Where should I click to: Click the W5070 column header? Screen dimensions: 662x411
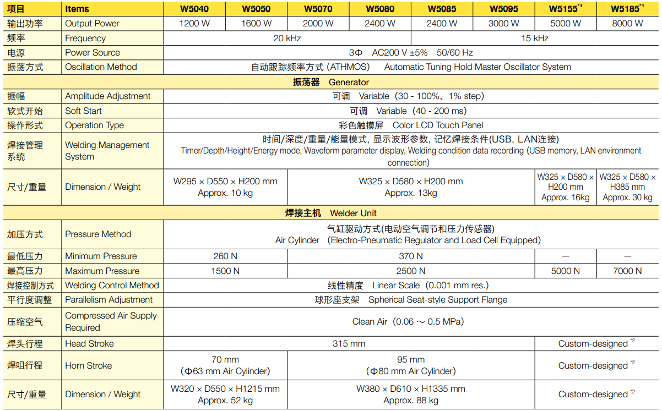click(318, 9)
